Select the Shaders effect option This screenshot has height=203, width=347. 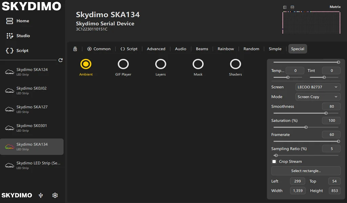point(235,64)
